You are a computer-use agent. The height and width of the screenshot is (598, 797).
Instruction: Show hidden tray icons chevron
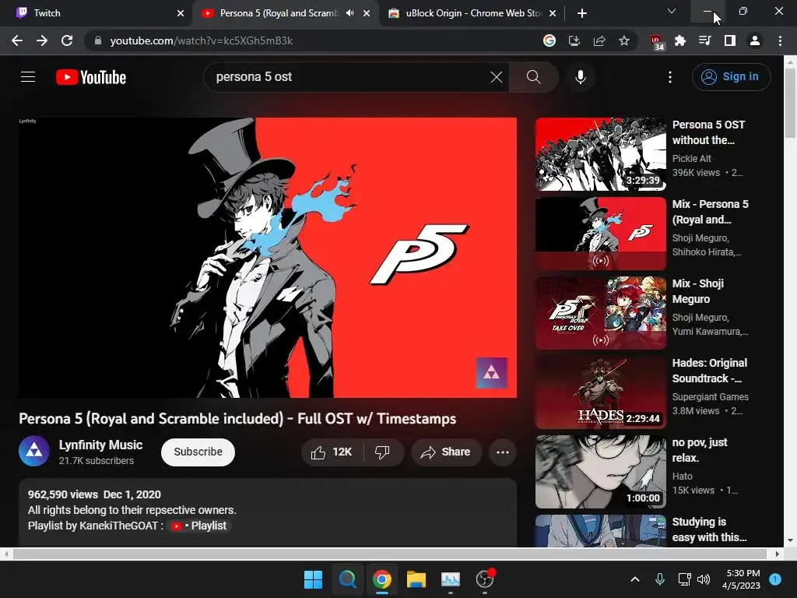coord(635,579)
